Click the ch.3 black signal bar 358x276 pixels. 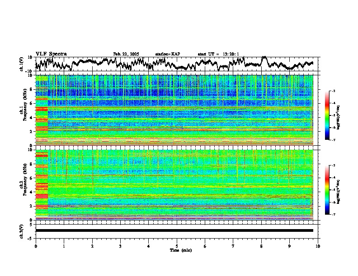pos(174,230)
